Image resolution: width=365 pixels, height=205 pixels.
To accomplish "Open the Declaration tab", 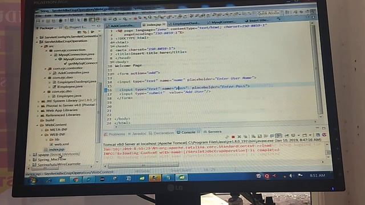I will tap(161, 133).
